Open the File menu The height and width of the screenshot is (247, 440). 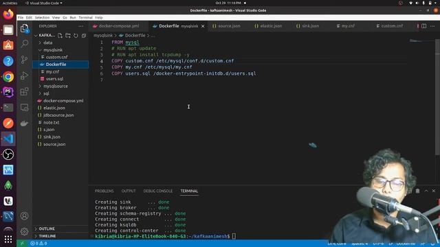point(21,17)
